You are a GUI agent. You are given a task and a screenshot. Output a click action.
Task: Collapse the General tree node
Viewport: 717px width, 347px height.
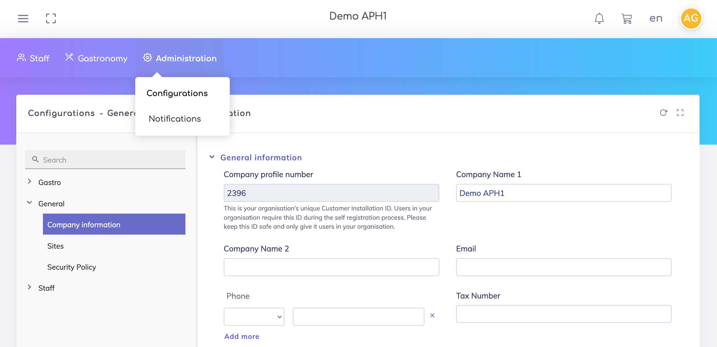click(29, 203)
